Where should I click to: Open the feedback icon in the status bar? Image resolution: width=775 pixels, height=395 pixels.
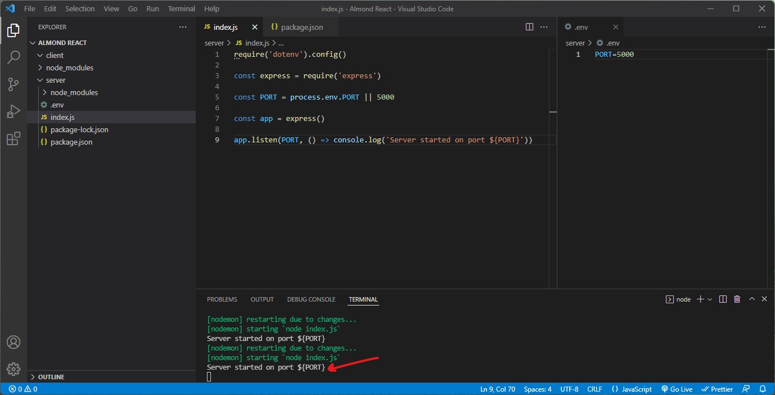pos(746,389)
